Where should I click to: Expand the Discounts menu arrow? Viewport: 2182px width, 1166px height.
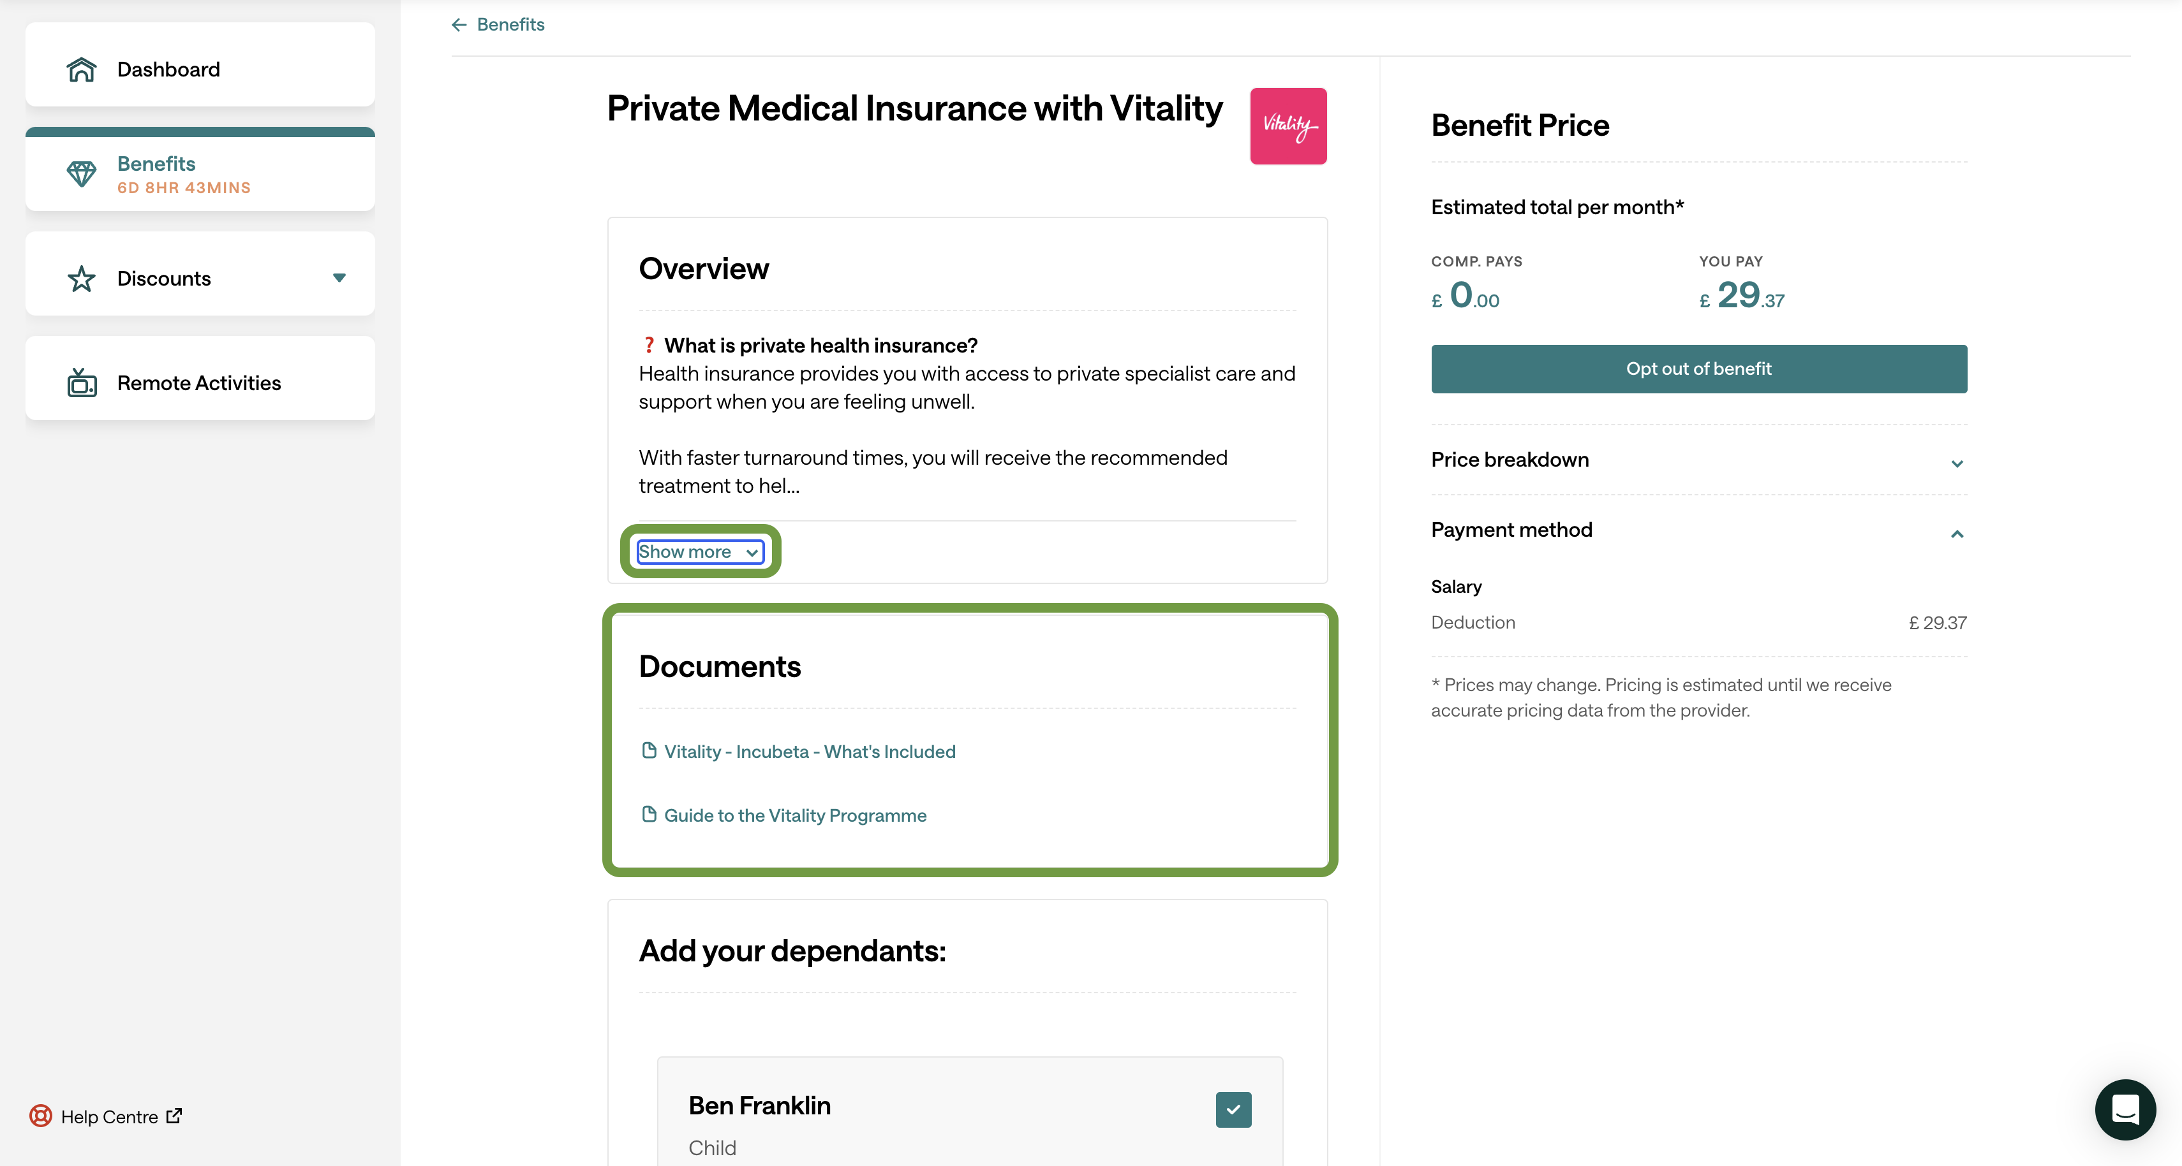(x=339, y=277)
